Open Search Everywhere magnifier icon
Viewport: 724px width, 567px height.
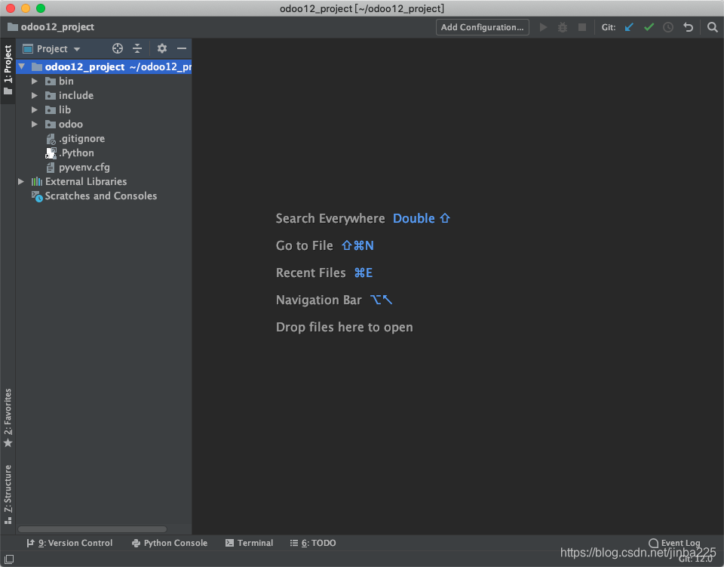713,27
